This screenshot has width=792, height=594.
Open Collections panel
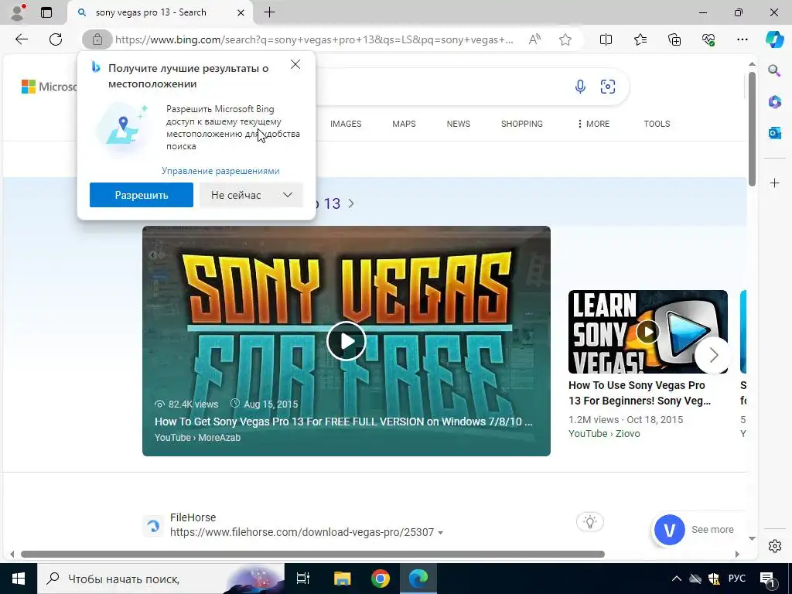(x=674, y=39)
